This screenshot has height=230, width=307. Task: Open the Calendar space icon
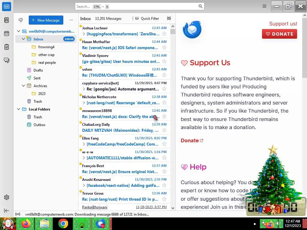coord(7,34)
